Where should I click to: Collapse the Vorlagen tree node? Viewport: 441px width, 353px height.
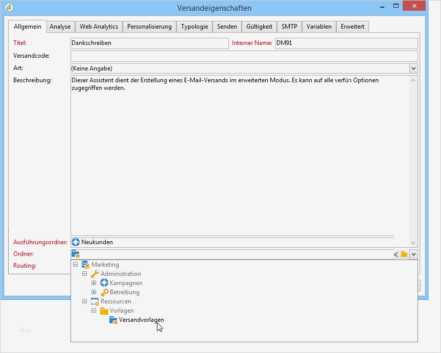click(x=94, y=311)
